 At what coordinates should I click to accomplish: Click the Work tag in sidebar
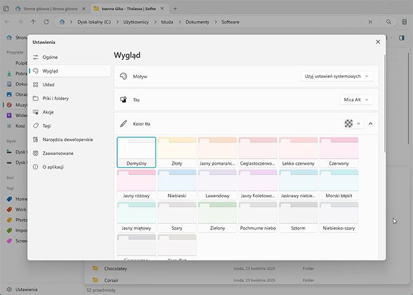click(16, 209)
